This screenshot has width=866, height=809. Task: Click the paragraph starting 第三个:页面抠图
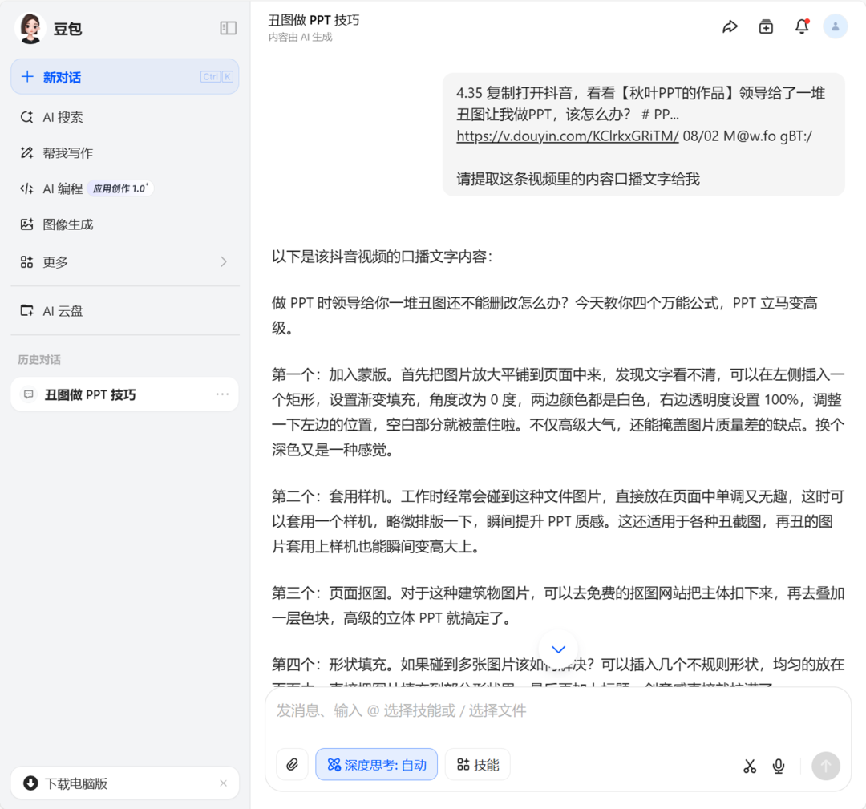pyautogui.click(x=558, y=605)
